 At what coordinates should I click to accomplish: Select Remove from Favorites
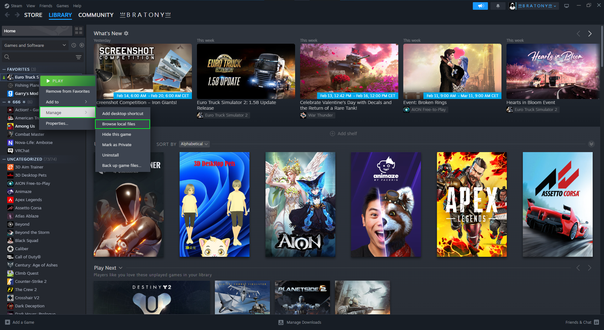[67, 91]
